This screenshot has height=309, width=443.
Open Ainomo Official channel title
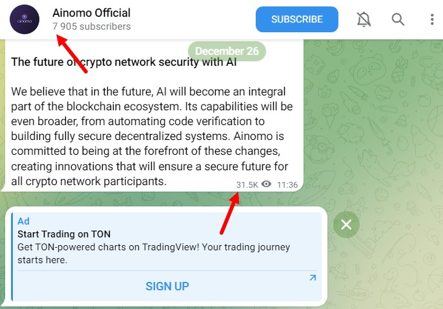[91, 13]
